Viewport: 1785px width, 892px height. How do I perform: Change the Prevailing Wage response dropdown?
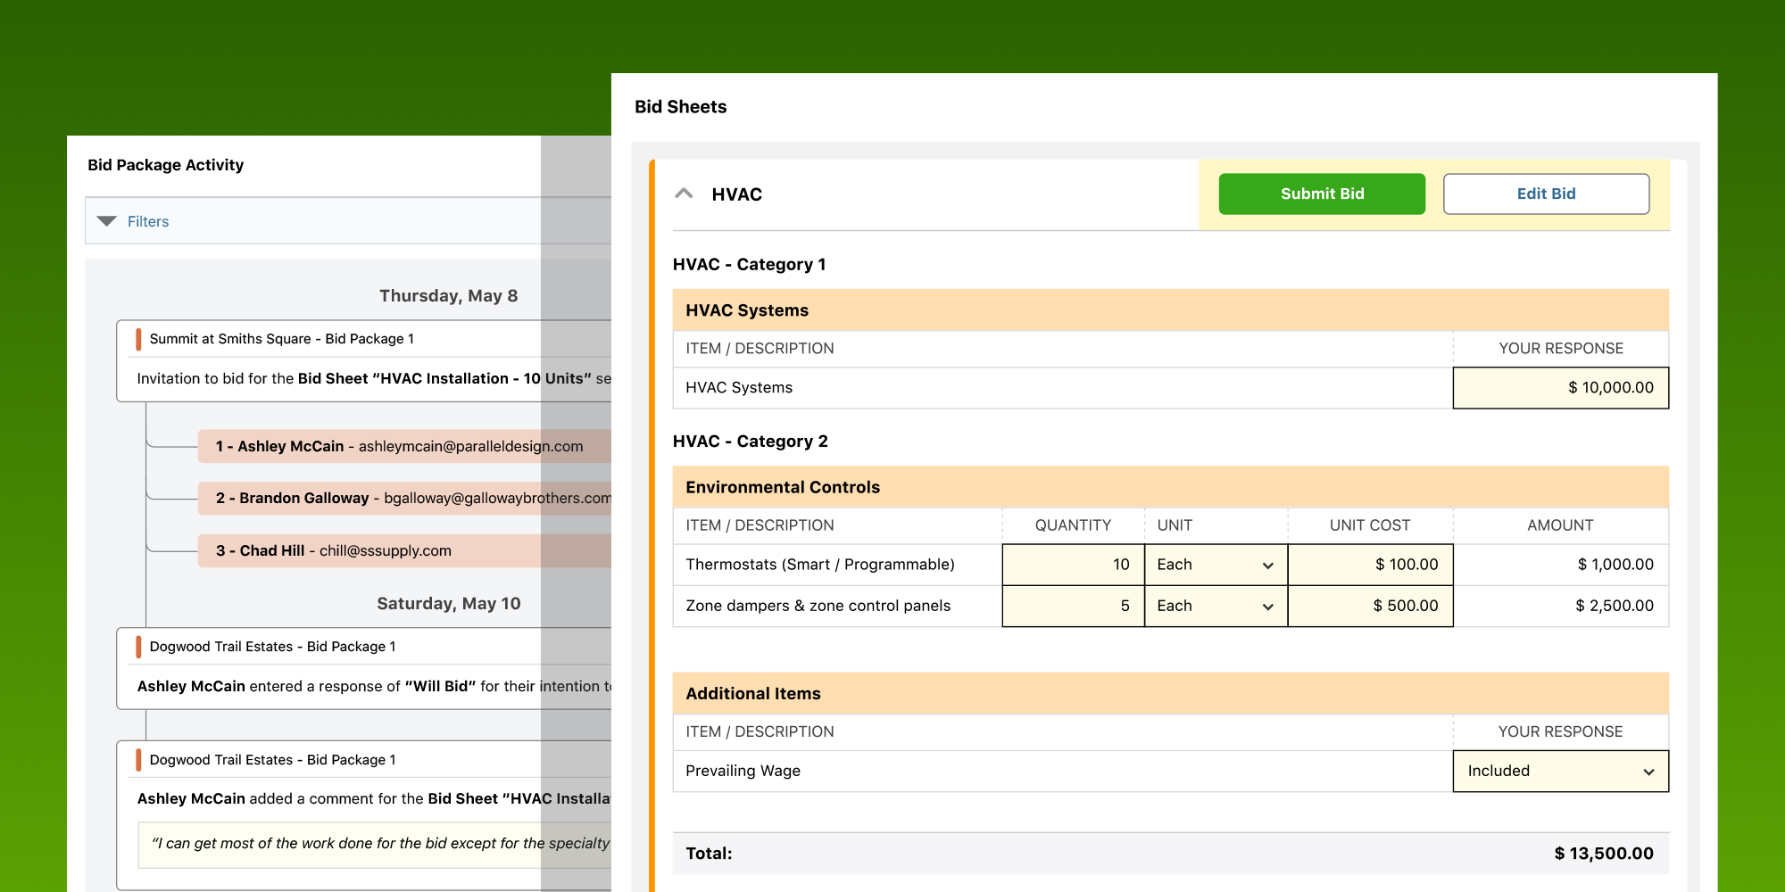pyautogui.click(x=1560, y=771)
